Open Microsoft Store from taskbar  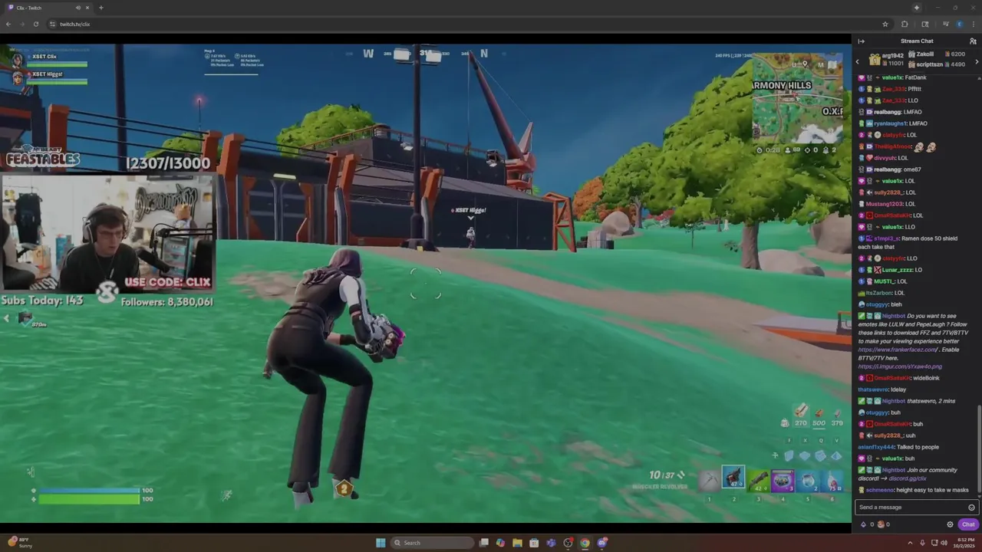point(534,543)
